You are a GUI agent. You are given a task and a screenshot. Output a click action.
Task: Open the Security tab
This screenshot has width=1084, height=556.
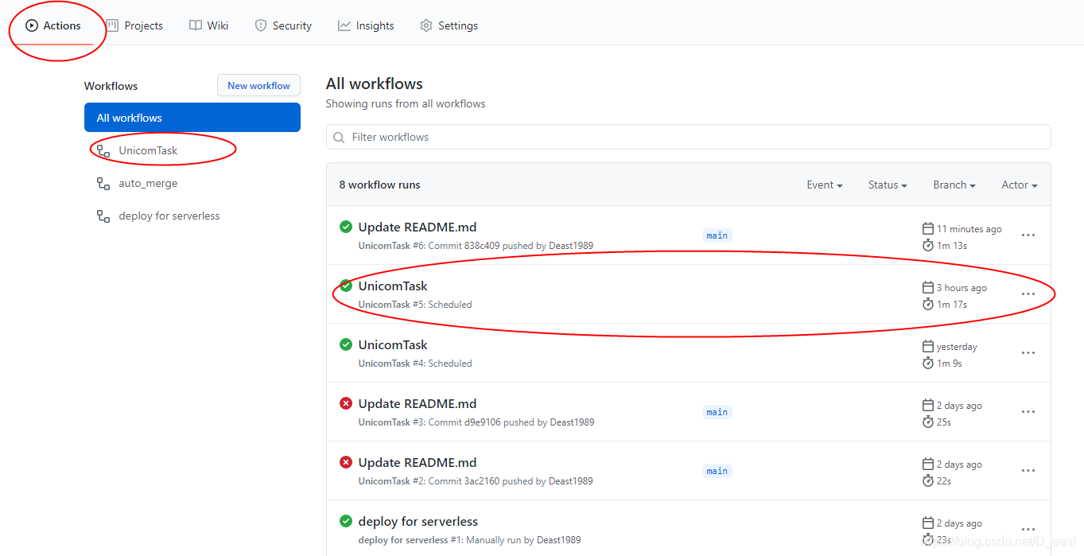point(283,25)
